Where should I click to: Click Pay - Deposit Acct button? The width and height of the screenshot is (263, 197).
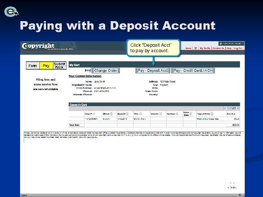coord(153,70)
